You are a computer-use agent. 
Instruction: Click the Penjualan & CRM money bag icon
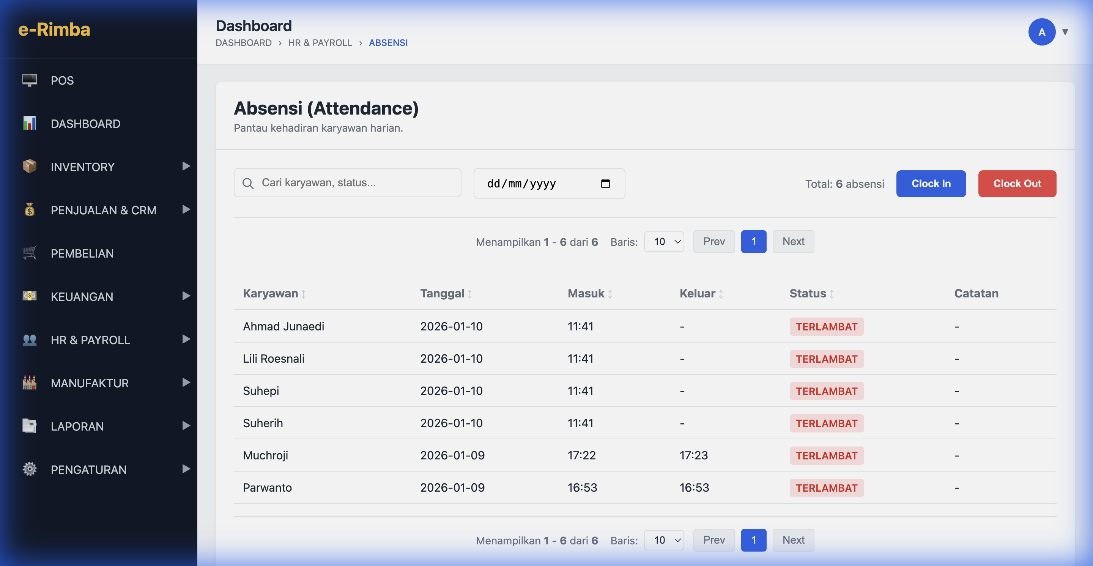29,210
